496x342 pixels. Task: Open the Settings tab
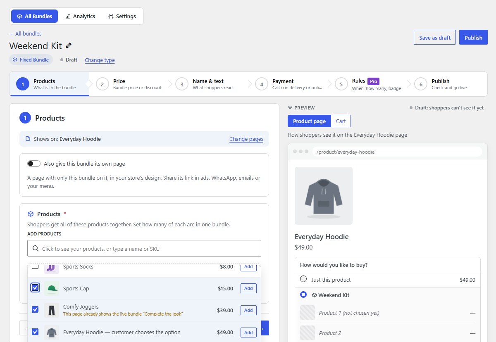122,16
